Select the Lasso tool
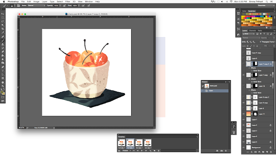 pos(3,21)
